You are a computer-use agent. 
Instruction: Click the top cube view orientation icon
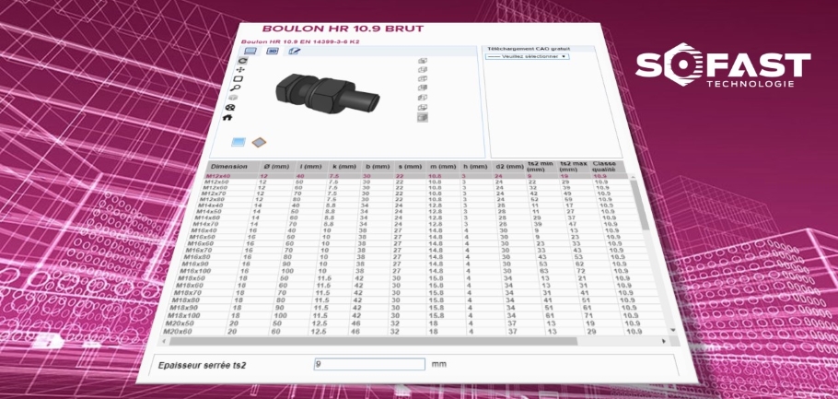pos(423,61)
